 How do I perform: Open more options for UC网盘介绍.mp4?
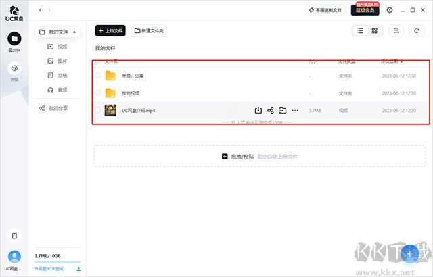pyautogui.click(x=295, y=110)
